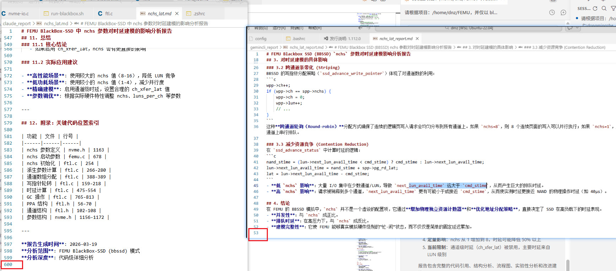Click table cell 'femu.c' on line 584
The image size is (616, 271).
tap(77, 156)
